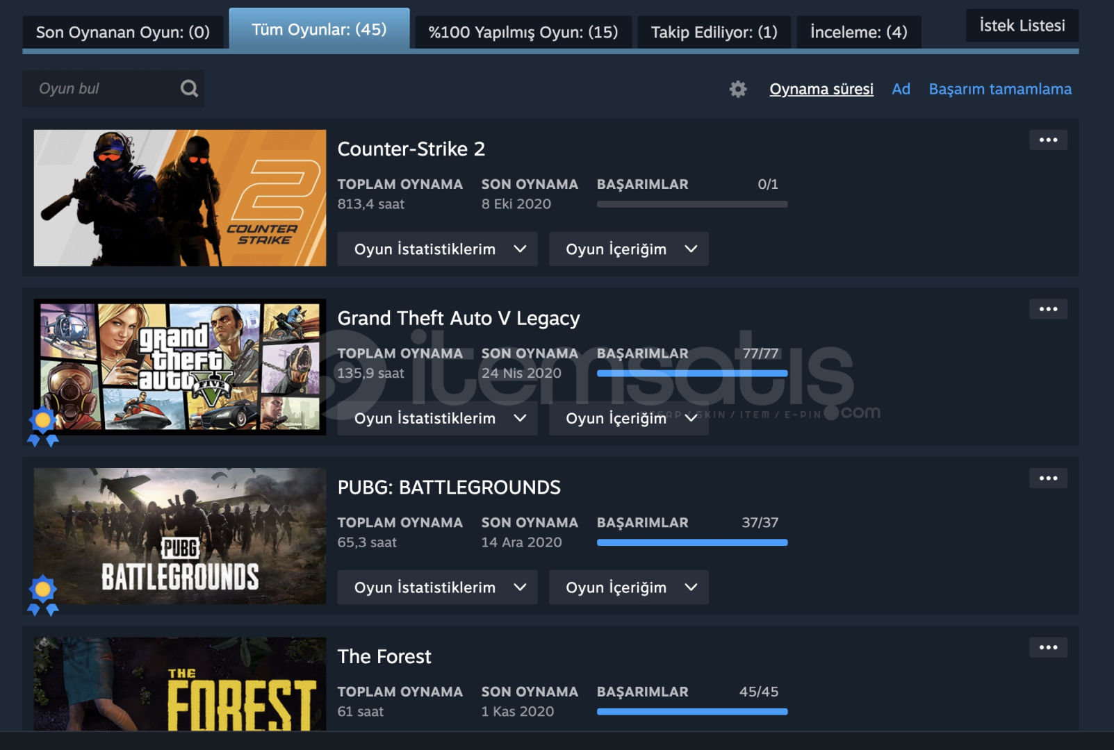
Task: Click GTA V perfect game badge icon
Action: 42,426
